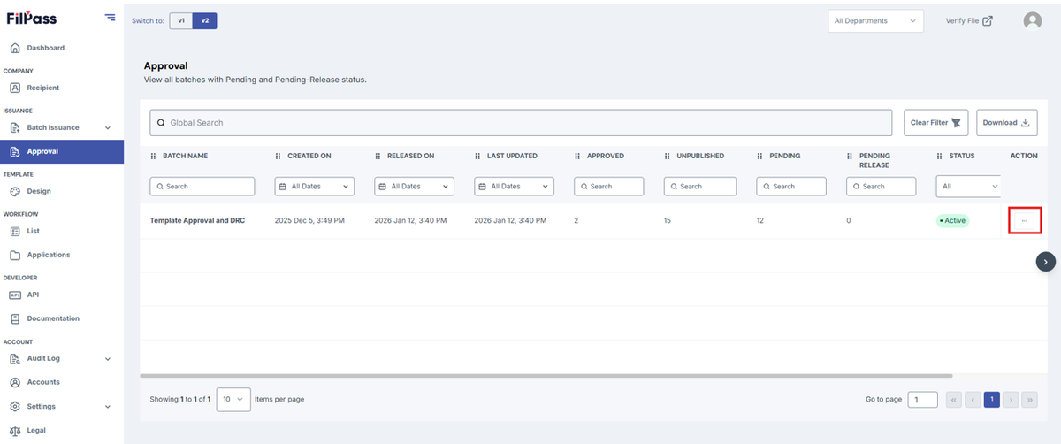The width and height of the screenshot is (1061, 444).
Task: Click the Dashboard home icon
Action: [x=15, y=48]
